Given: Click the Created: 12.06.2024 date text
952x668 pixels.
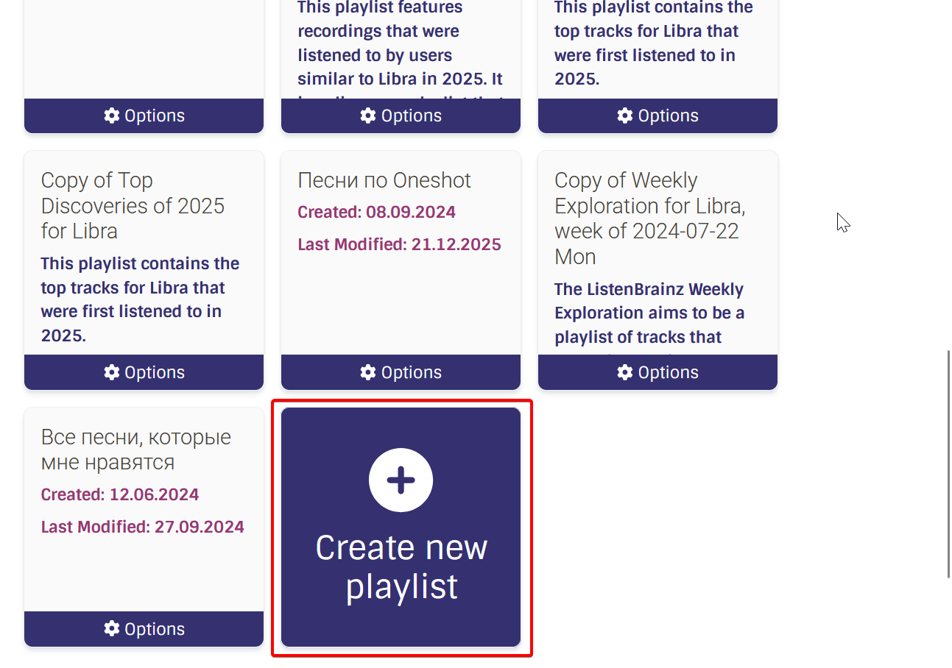Looking at the screenshot, I should point(119,494).
